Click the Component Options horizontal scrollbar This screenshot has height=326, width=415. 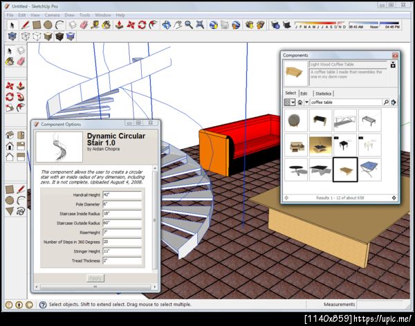[95, 287]
